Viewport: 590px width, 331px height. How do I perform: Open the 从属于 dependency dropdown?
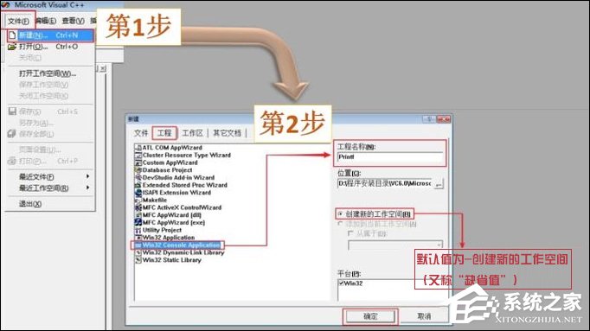coord(439,245)
